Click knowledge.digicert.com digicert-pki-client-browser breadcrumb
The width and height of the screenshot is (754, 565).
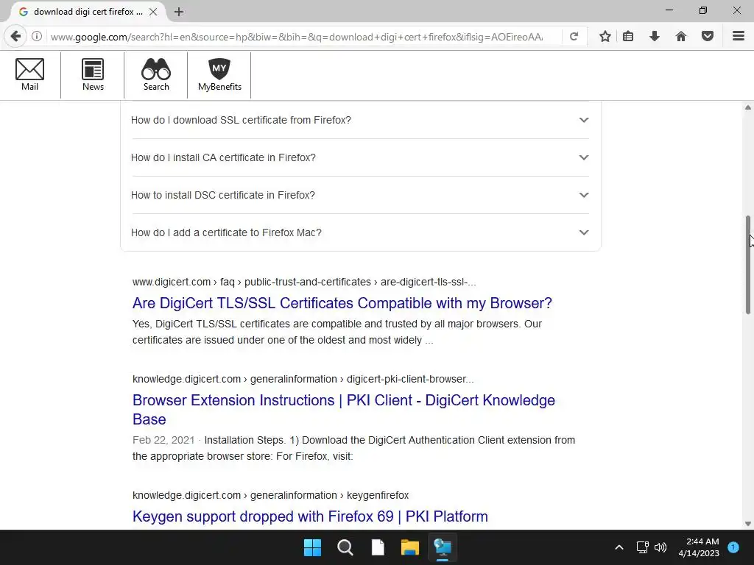[x=303, y=379]
